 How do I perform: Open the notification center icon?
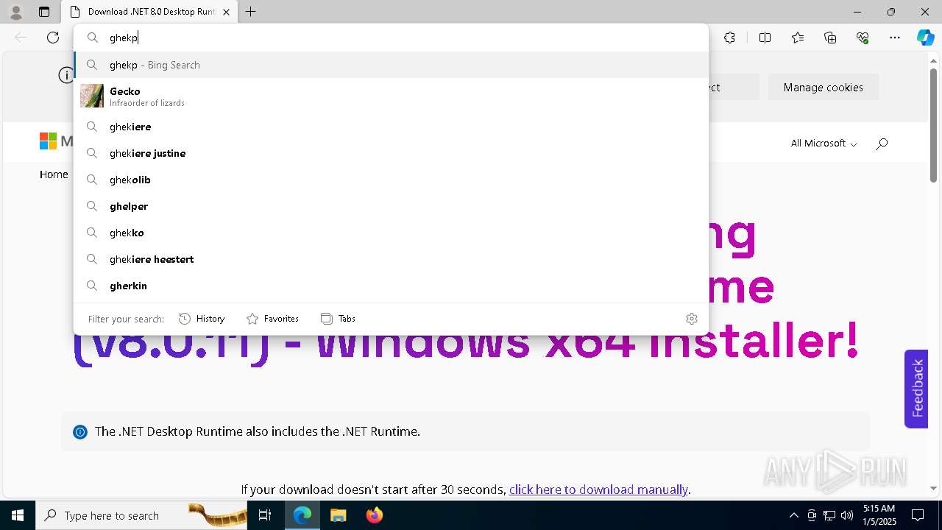click(918, 515)
